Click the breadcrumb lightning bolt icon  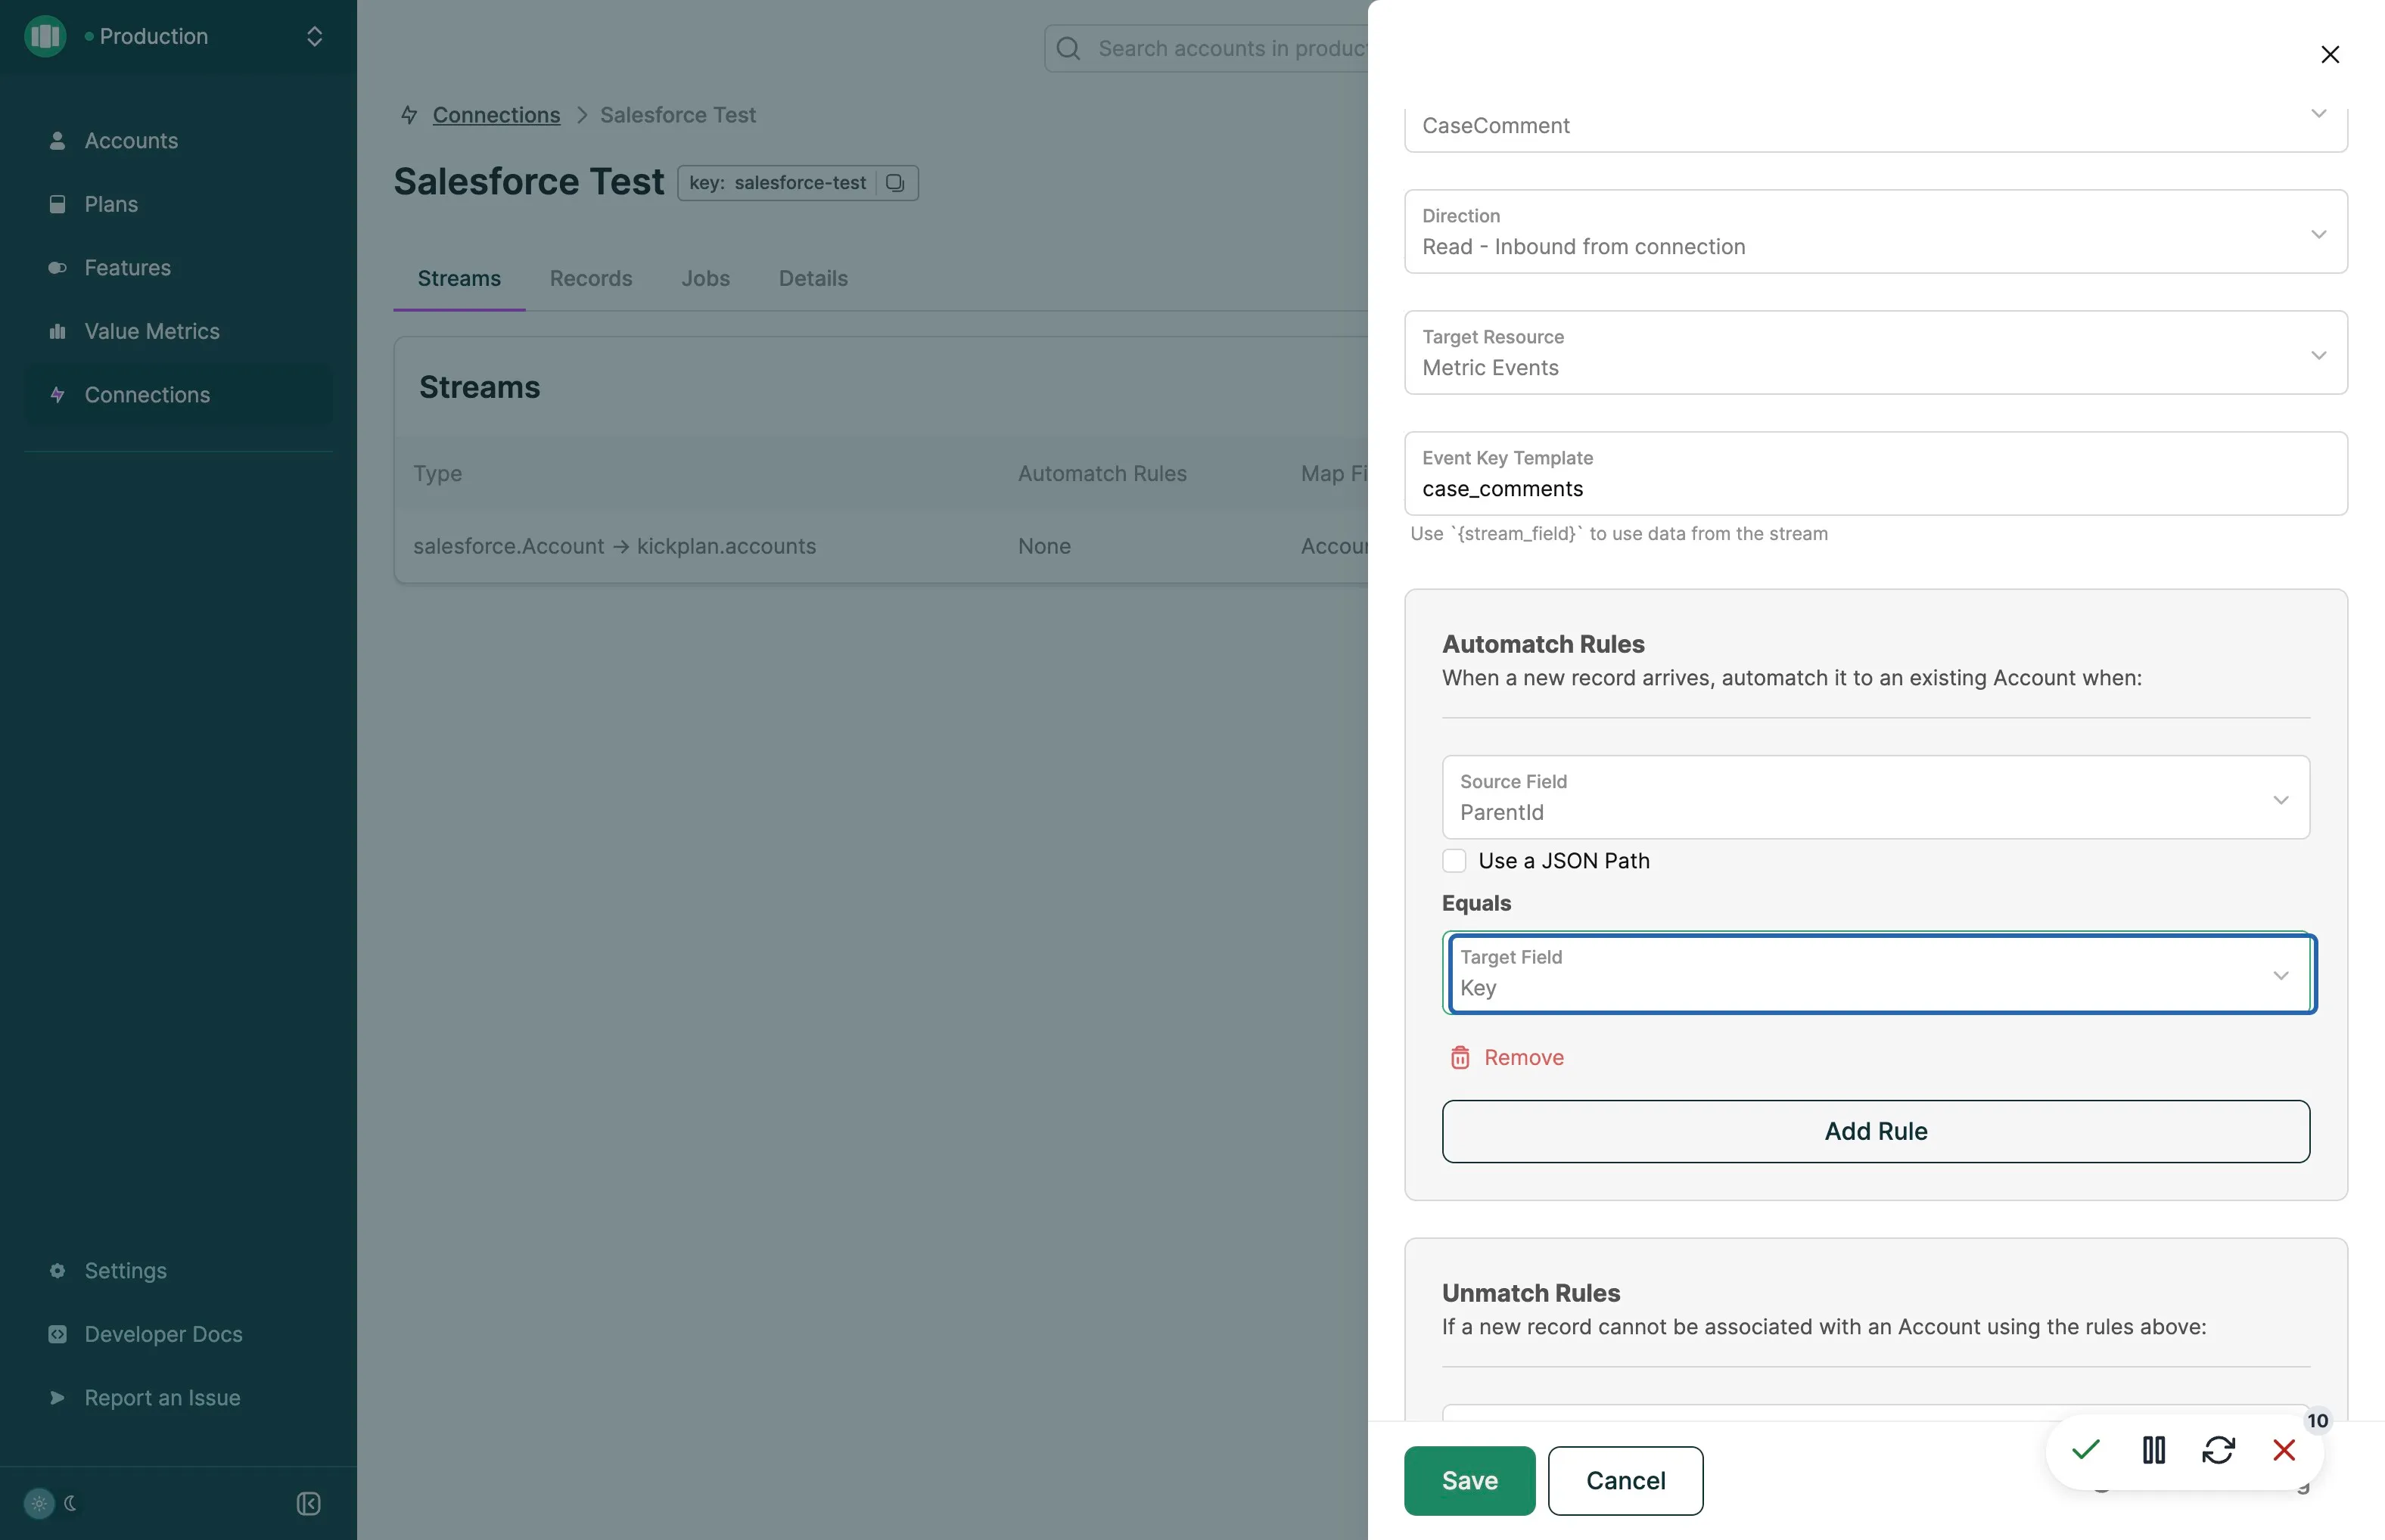pos(409,115)
